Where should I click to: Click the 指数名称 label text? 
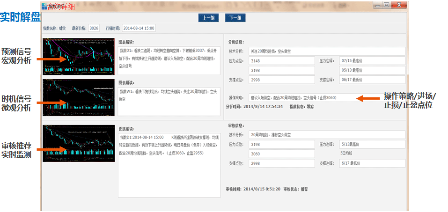(x=50, y=28)
